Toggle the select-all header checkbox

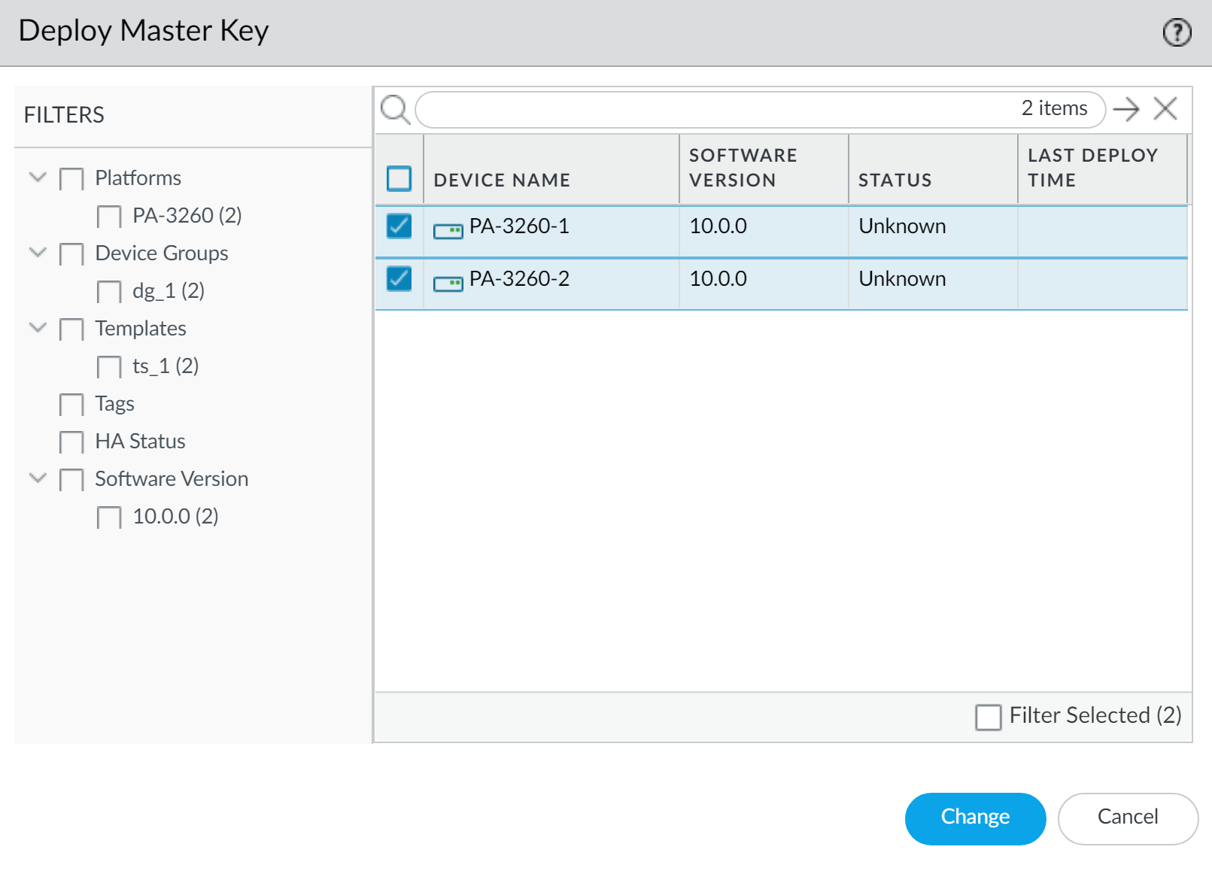point(399,178)
